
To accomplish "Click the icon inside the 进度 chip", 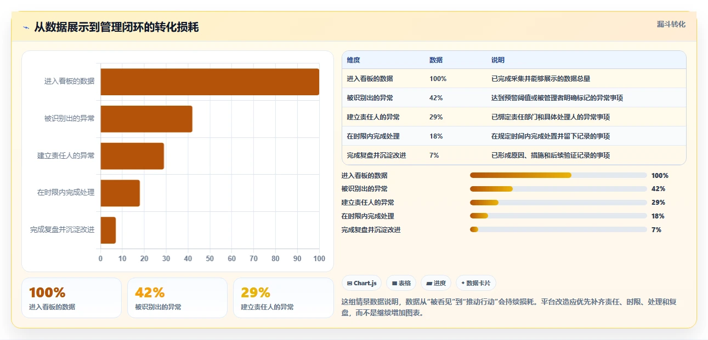I will 429,283.
